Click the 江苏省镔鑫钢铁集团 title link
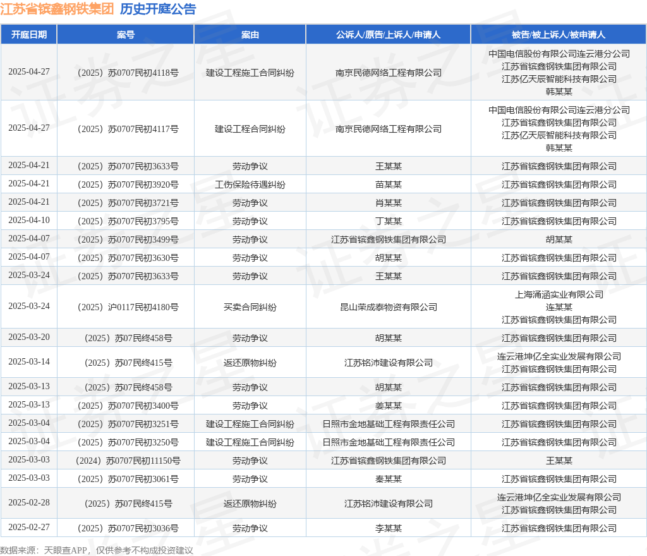The height and width of the screenshot is (556, 647). pos(57,9)
